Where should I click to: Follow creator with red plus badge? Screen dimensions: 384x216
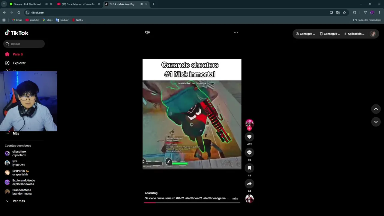[249, 128]
